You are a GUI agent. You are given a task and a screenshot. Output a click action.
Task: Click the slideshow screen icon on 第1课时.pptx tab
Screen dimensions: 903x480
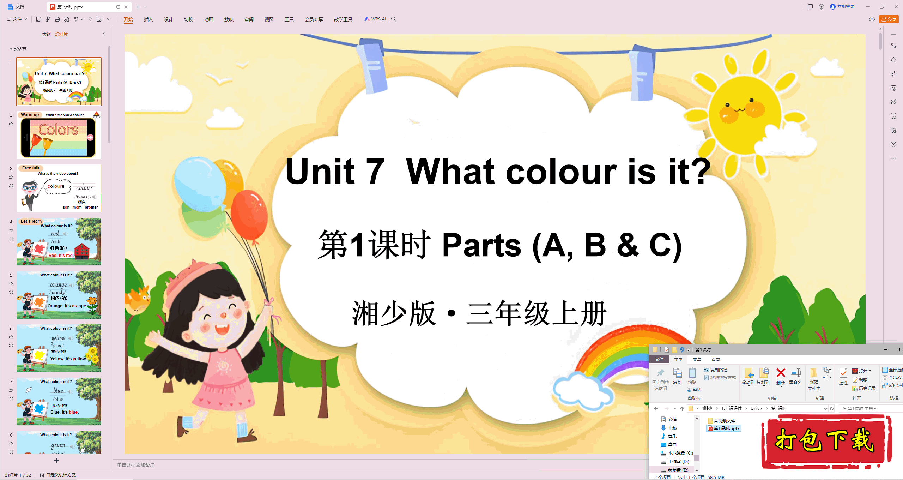pyautogui.click(x=118, y=7)
